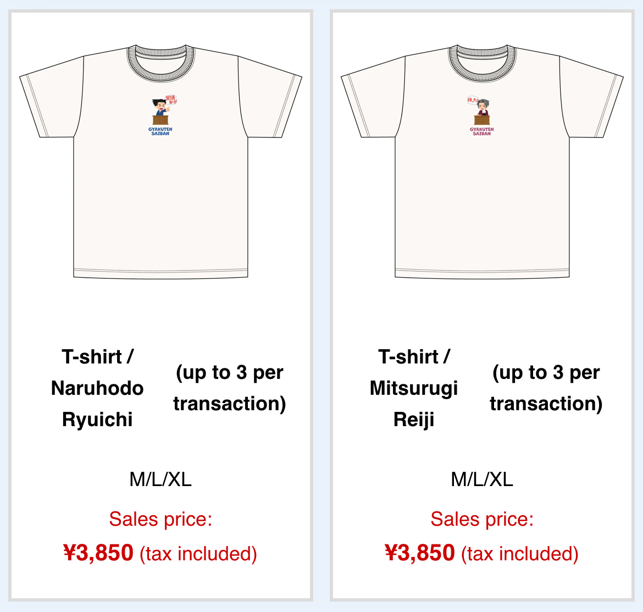The image size is (643, 612).
Task: Click the blue GYAKUTEN SAIBAN logo
Action: pos(160,131)
